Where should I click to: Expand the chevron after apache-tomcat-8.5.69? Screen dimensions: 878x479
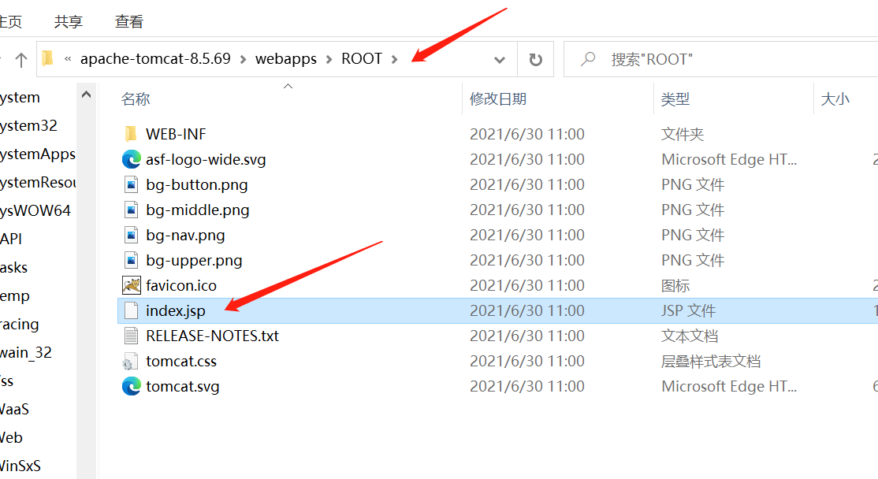click(243, 59)
